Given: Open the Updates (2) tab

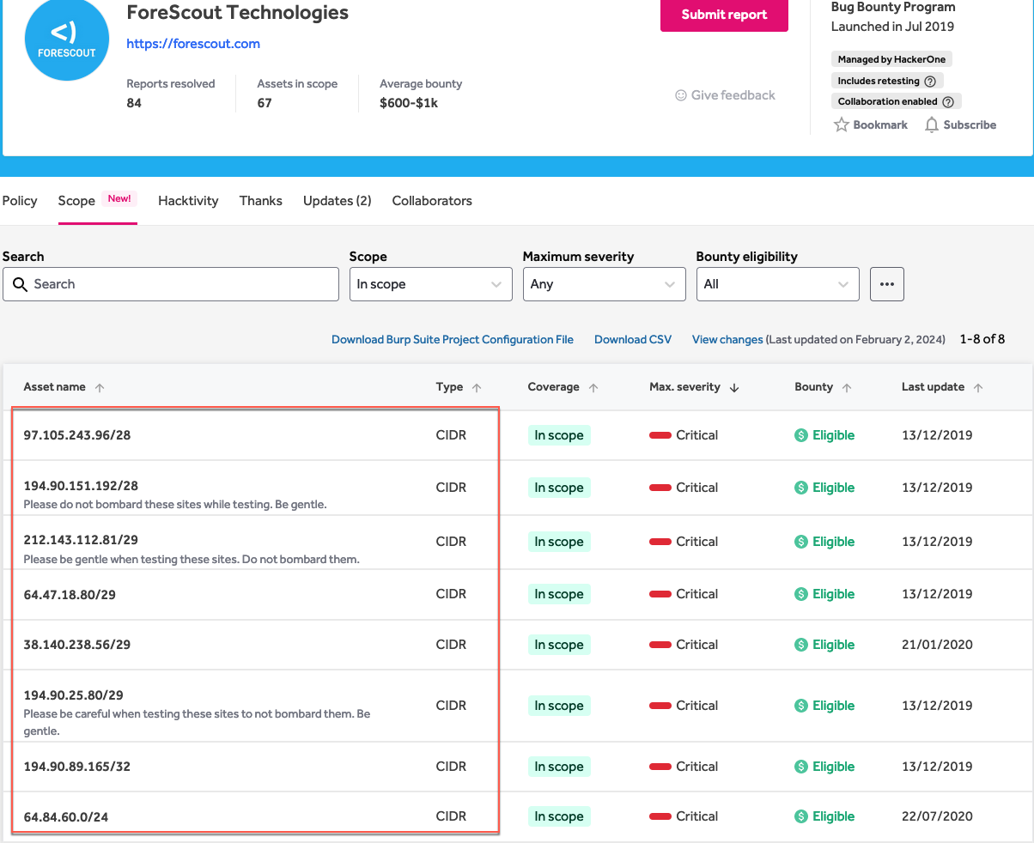Looking at the screenshot, I should 337,201.
